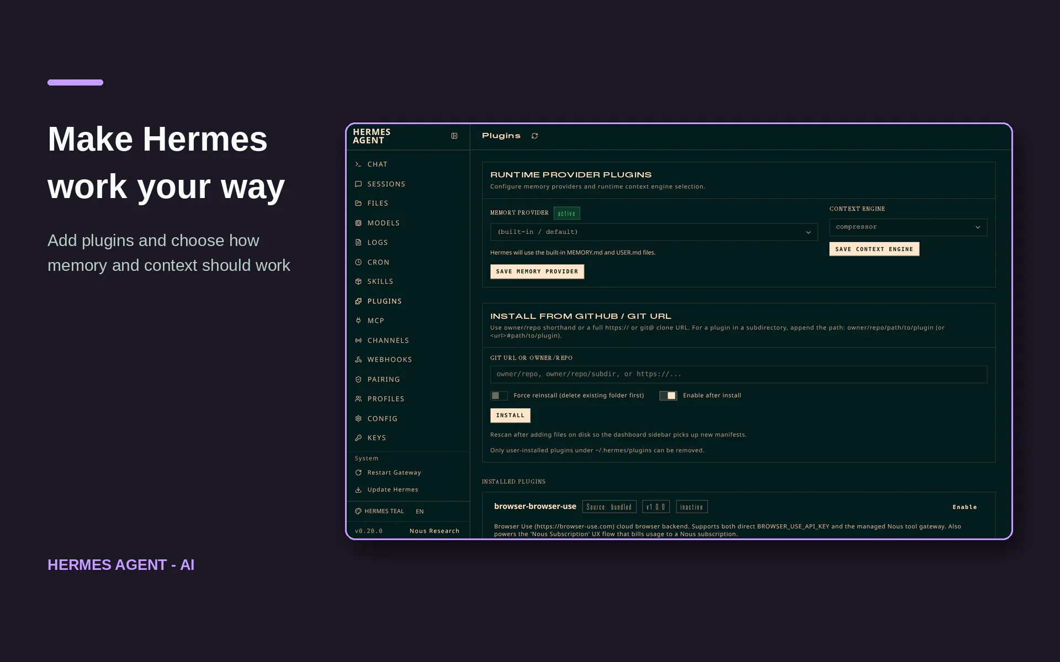
Task: Open the Cron menu item
Action: pos(379,263)
